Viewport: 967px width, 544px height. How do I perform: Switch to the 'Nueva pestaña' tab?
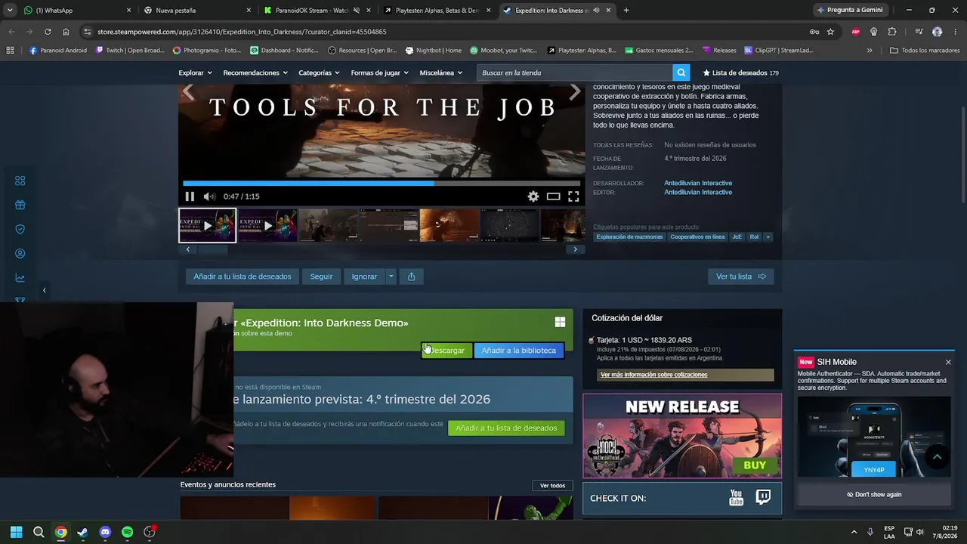tap(196, 11)
